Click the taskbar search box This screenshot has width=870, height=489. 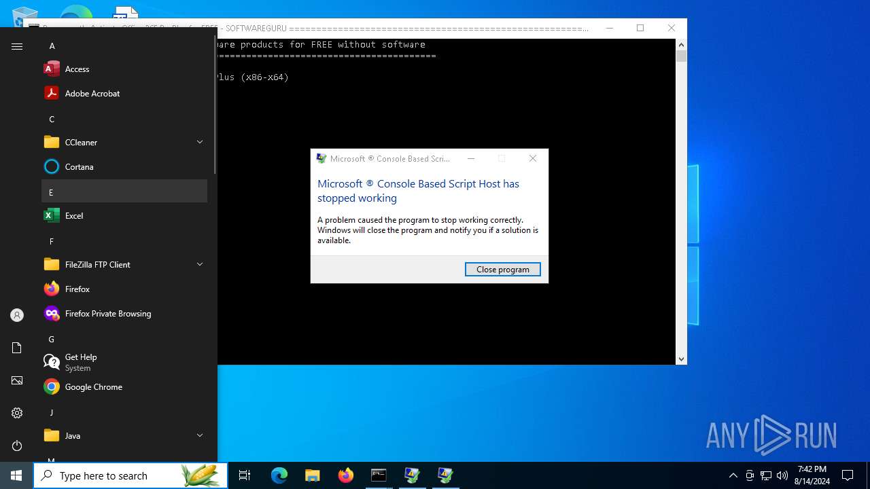(x=130, y=475)
